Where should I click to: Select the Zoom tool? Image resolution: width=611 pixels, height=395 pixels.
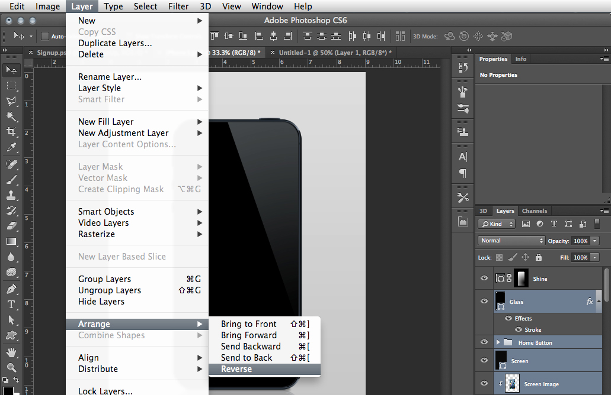point(11,367)
